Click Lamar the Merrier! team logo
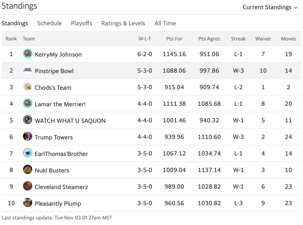The width and height of the screenshot is (303, 225). 28,104
